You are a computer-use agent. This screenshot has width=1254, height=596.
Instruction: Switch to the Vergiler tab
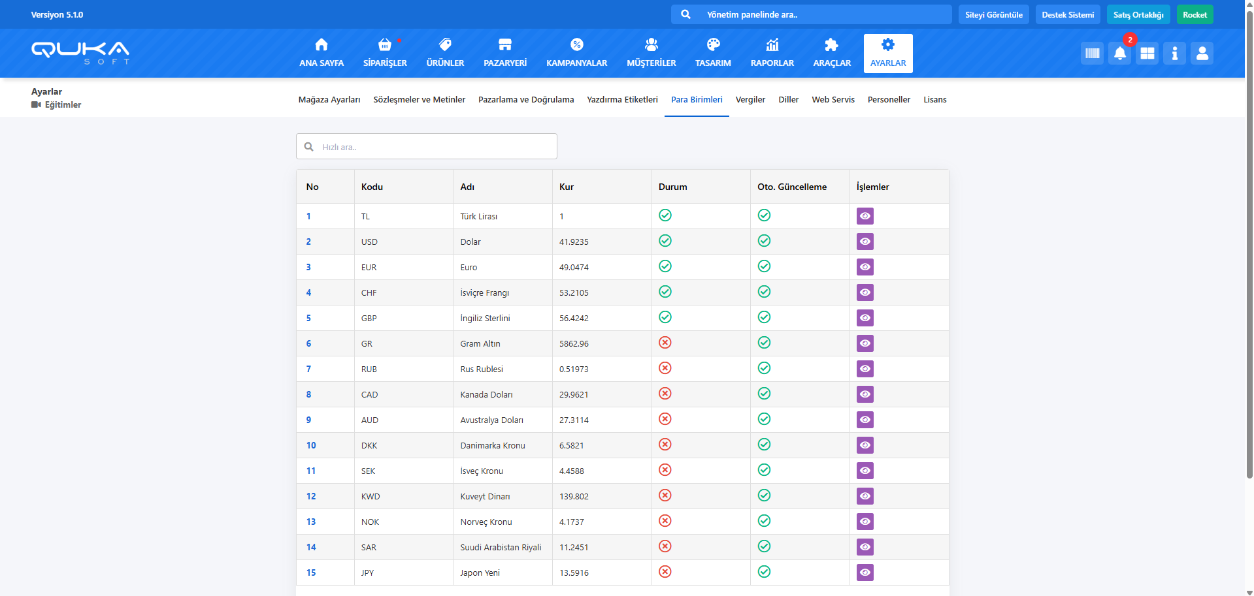[750, 100]
